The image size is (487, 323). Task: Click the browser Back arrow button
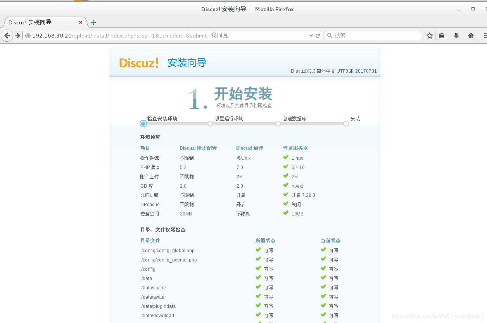click(x=7, y=36)
